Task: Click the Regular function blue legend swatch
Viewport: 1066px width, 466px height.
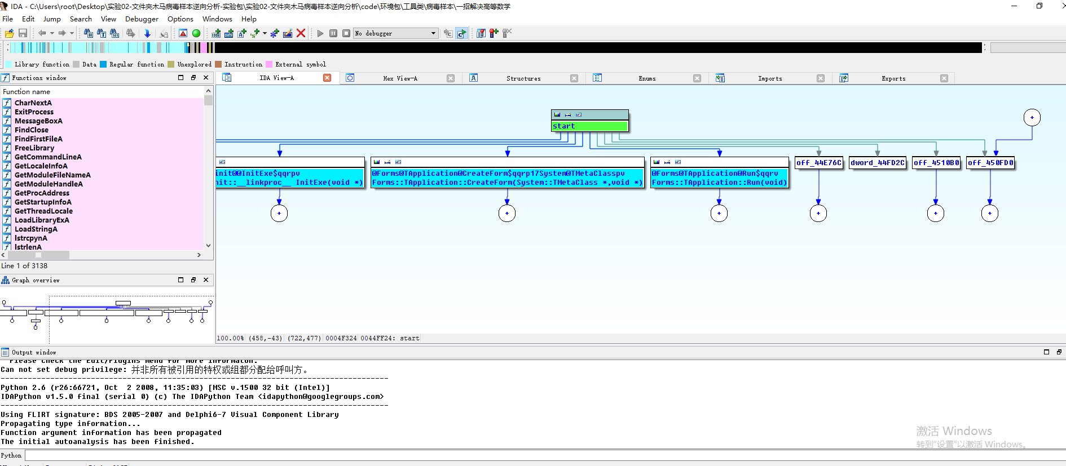Action: point(103,64)
